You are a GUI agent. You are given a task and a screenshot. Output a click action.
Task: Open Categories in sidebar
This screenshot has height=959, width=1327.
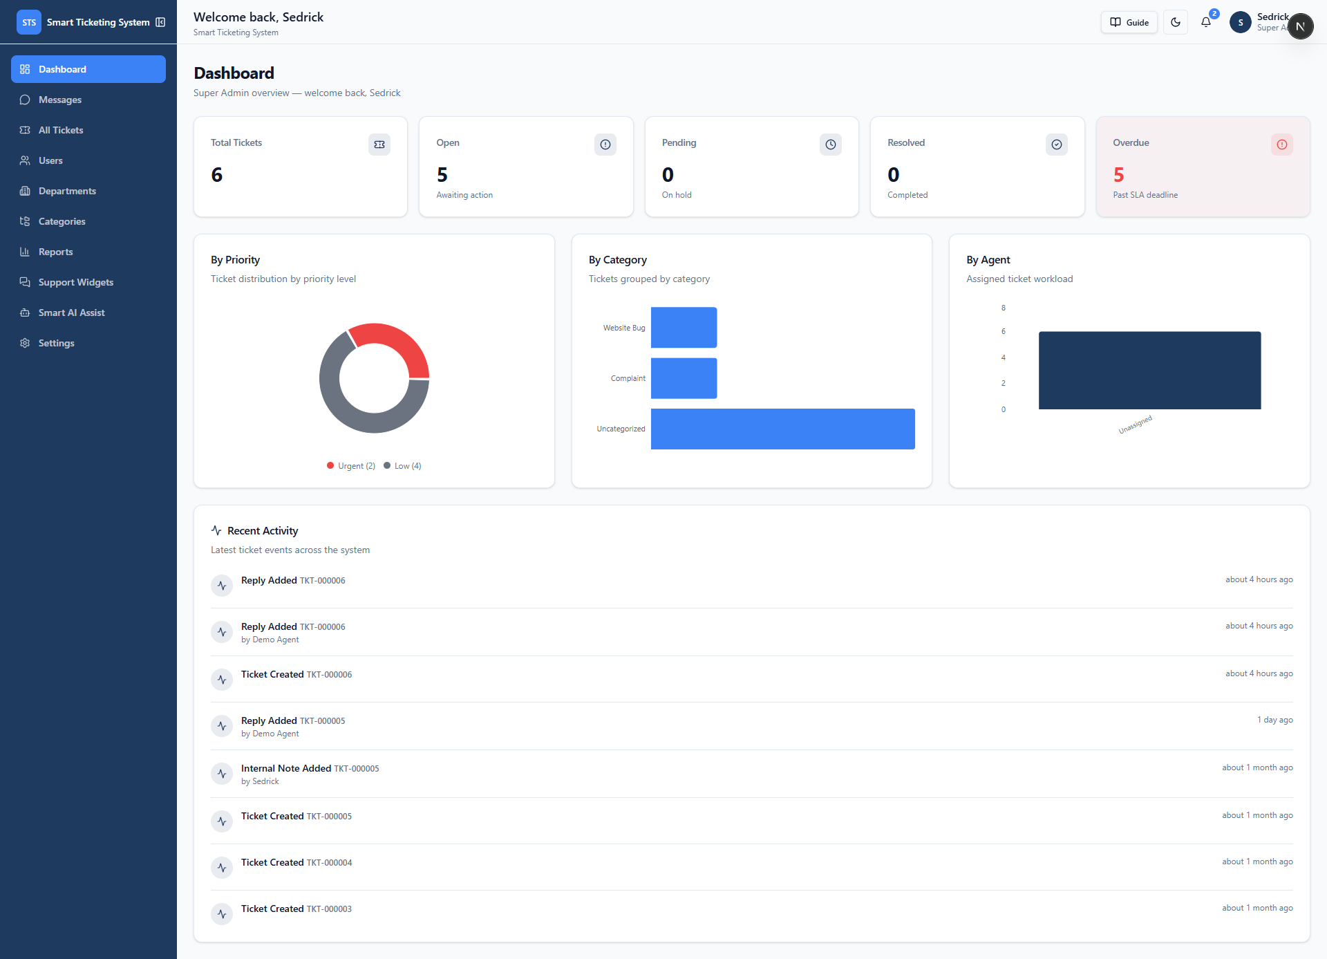pos(88,221)
